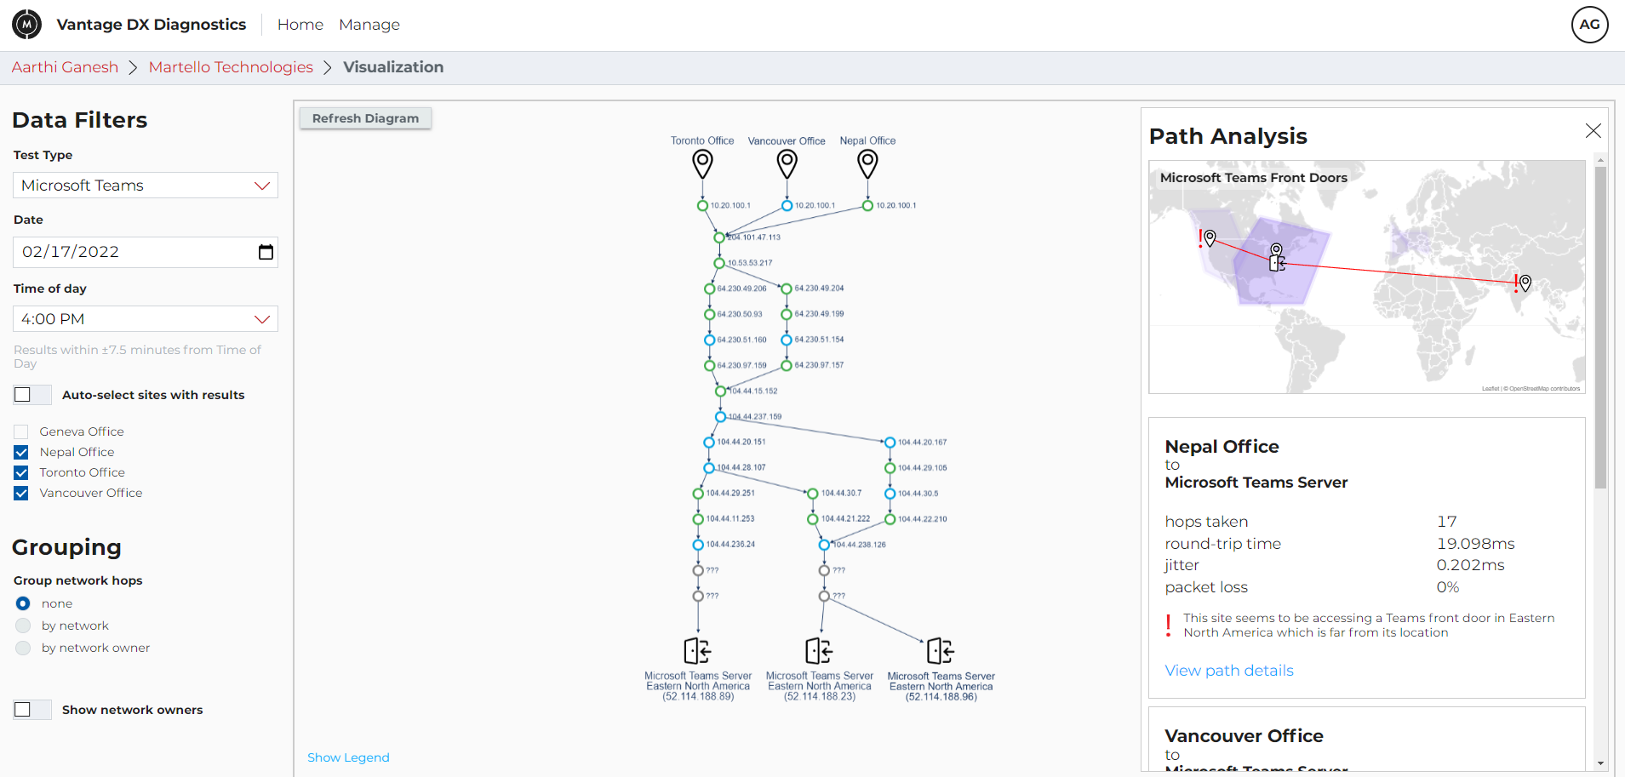Check the Geneva Office checkbox
This screenshot has width=1625, height=777.
click(21, 431)
